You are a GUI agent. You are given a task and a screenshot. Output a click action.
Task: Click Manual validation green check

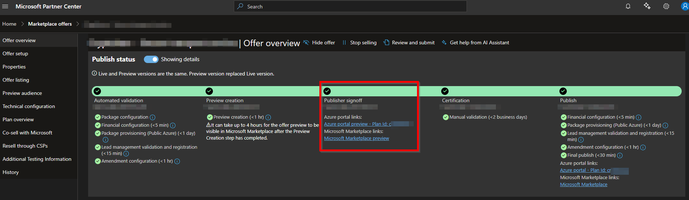pyautogui.click(x=446, y=117)
